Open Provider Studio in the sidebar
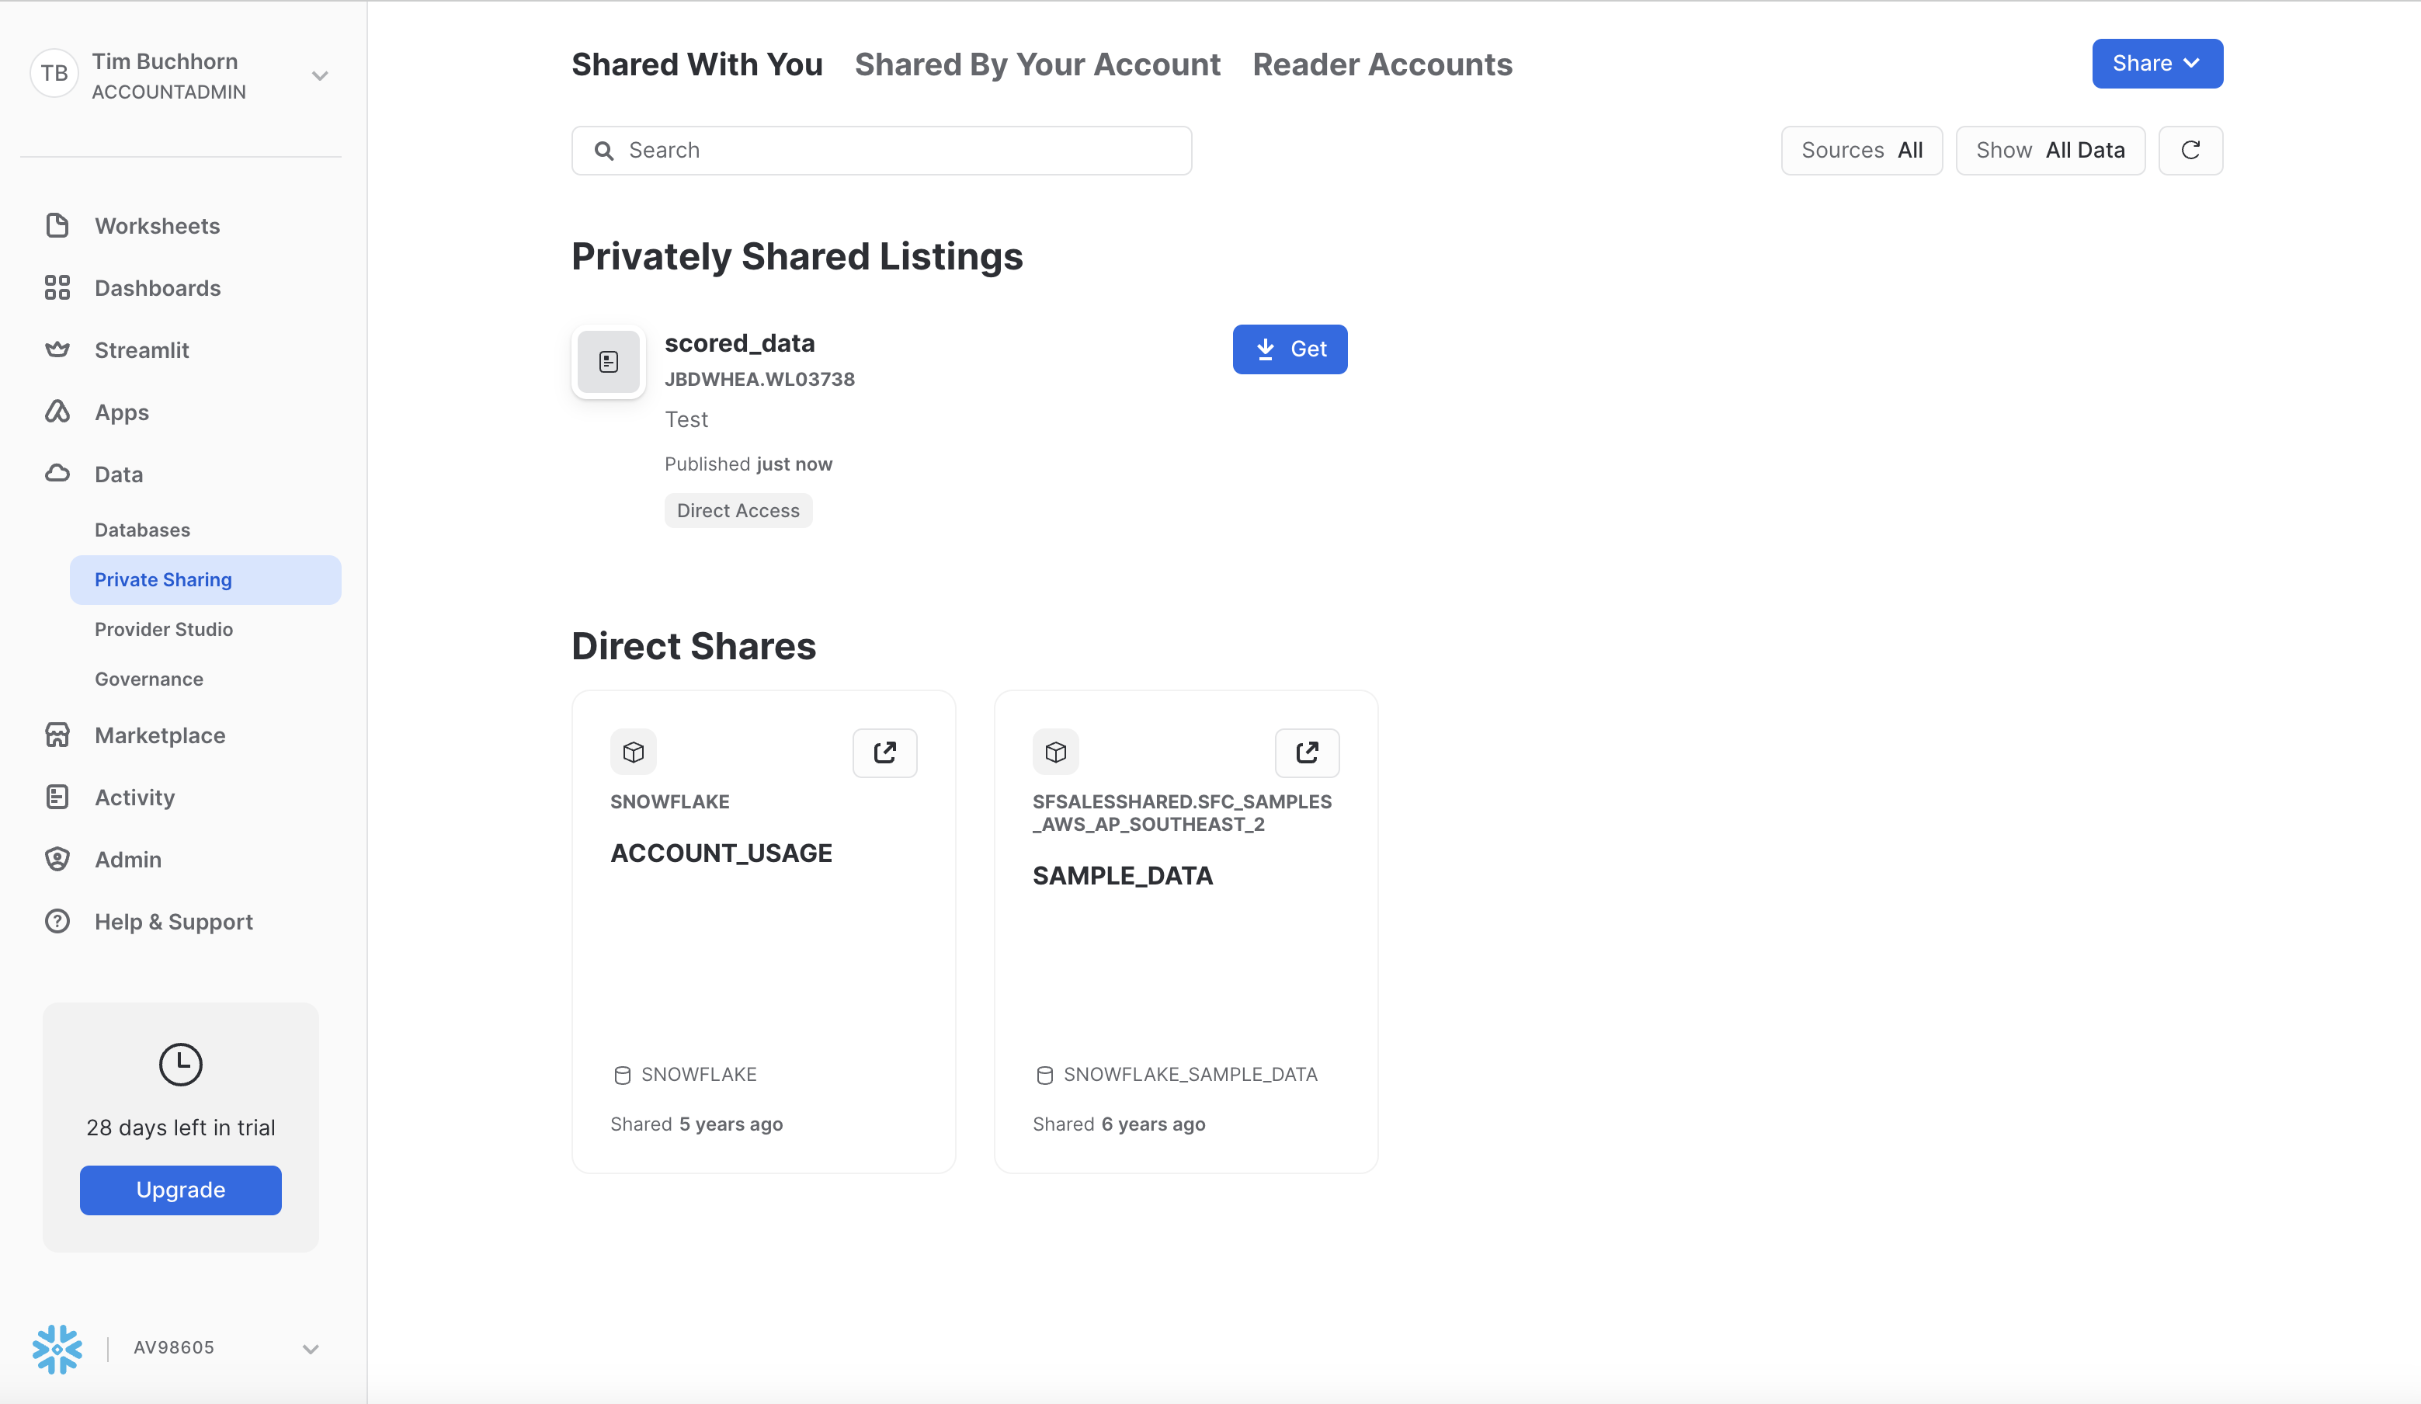Image resolution: width=2421 pixels, height=1404 pixels. [x=163, y=630]
